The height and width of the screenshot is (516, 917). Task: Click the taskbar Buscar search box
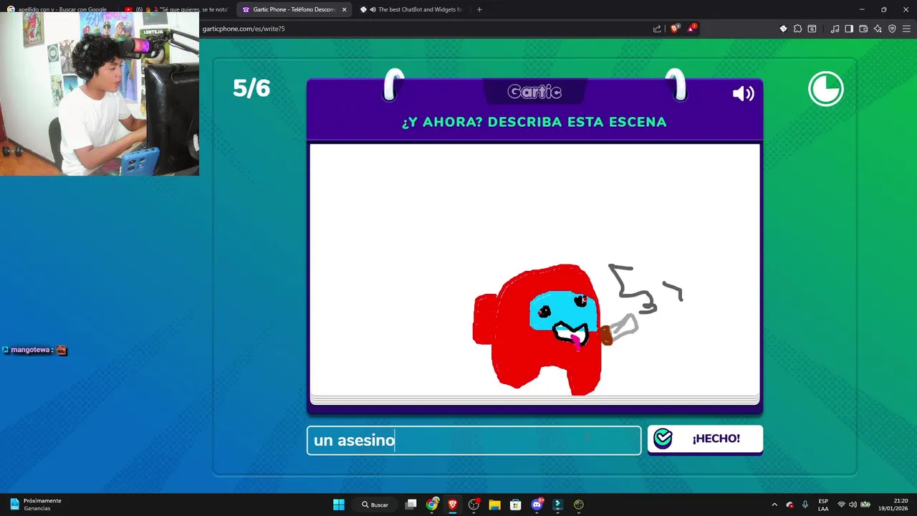coord(375,505)
